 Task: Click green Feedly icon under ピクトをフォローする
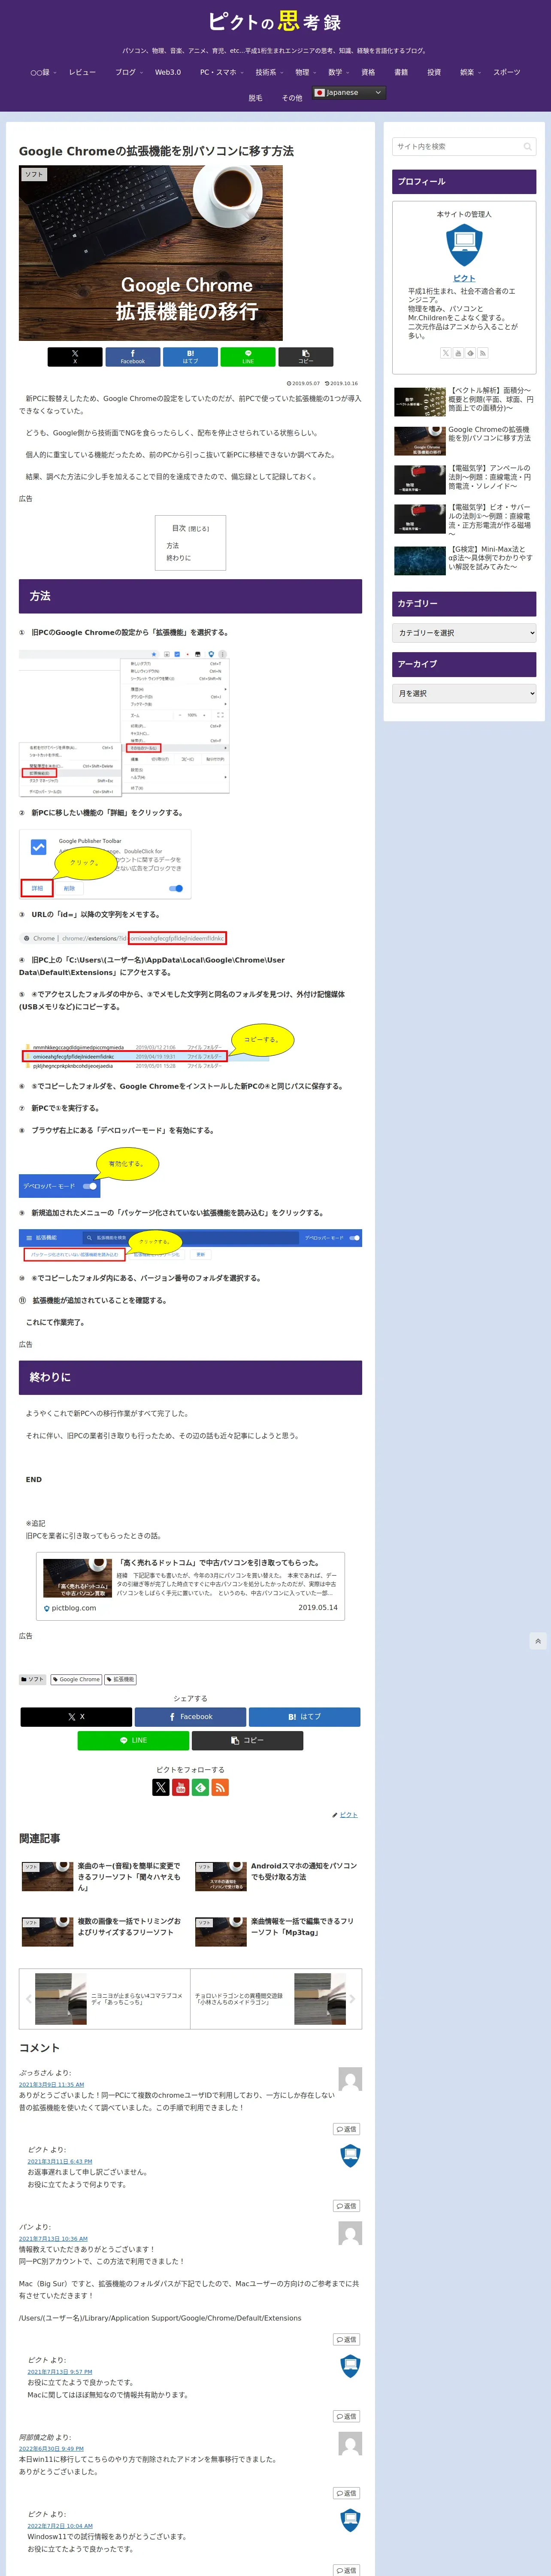[x=200, y=1787]
